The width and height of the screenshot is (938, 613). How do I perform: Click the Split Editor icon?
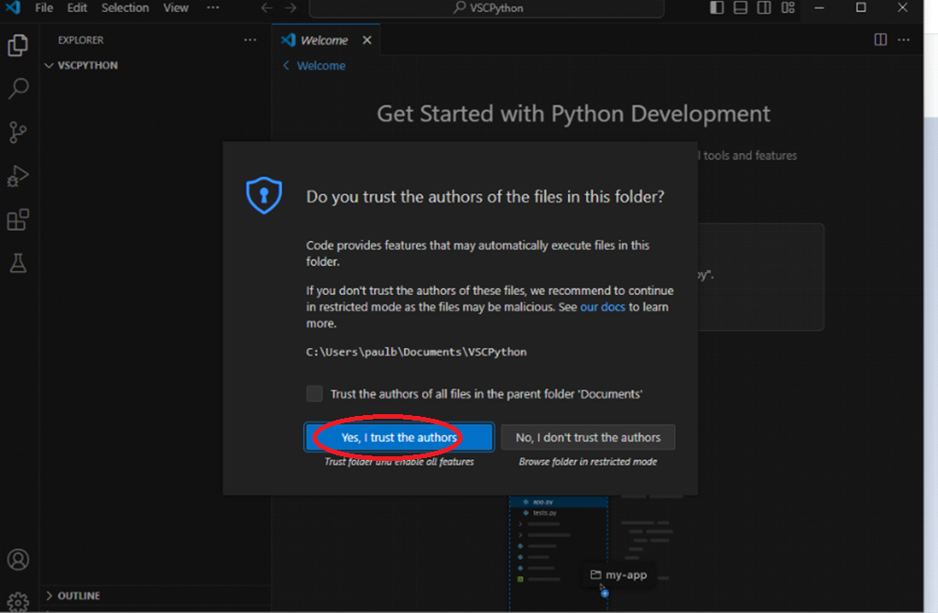pos(880,39)
